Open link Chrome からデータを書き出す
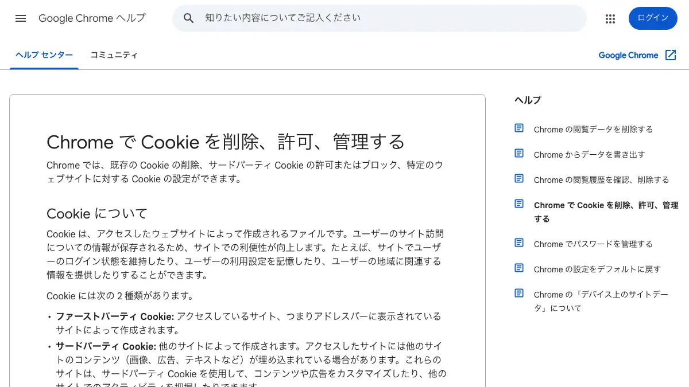The width and height of the screenshot is (689, 387). point(589,155)
